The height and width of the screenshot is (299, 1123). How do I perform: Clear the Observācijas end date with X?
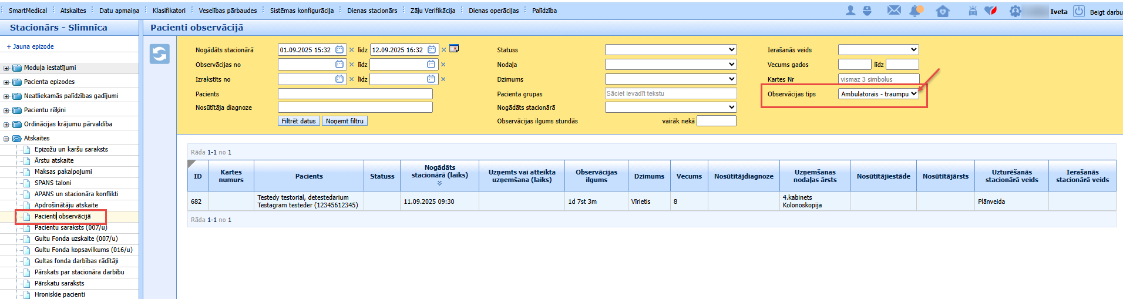coord(443,65)
